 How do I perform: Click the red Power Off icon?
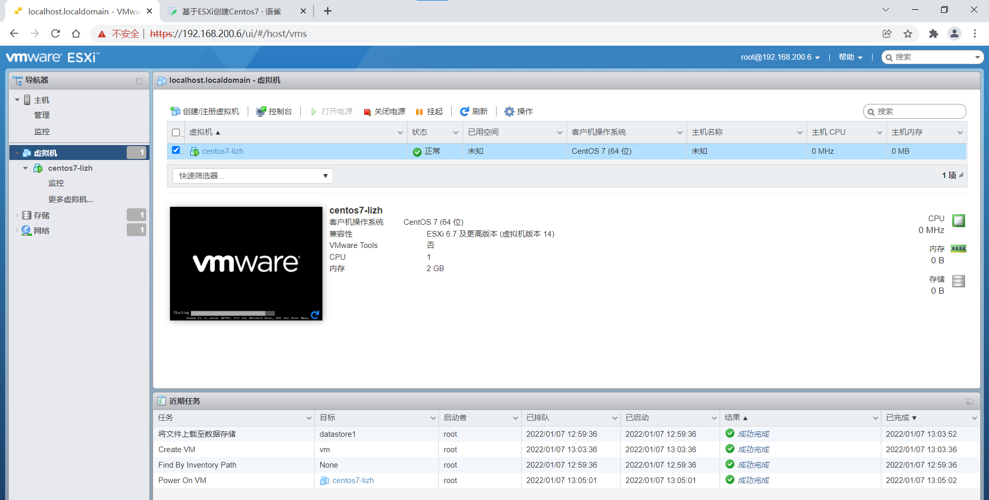coord(367,112)
